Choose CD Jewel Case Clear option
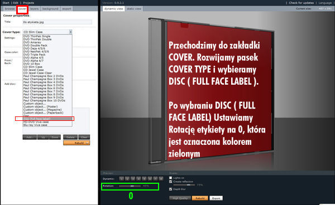 click(x=37, y=73)
